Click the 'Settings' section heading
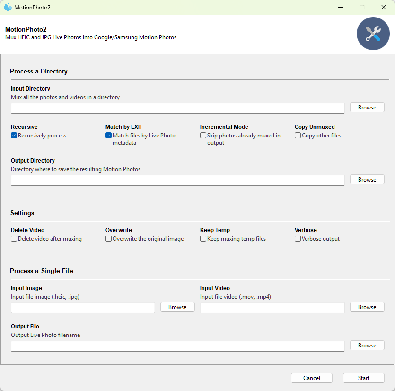Image resolution: width=395 pixels, height=391 pixels. pos(22,213)
